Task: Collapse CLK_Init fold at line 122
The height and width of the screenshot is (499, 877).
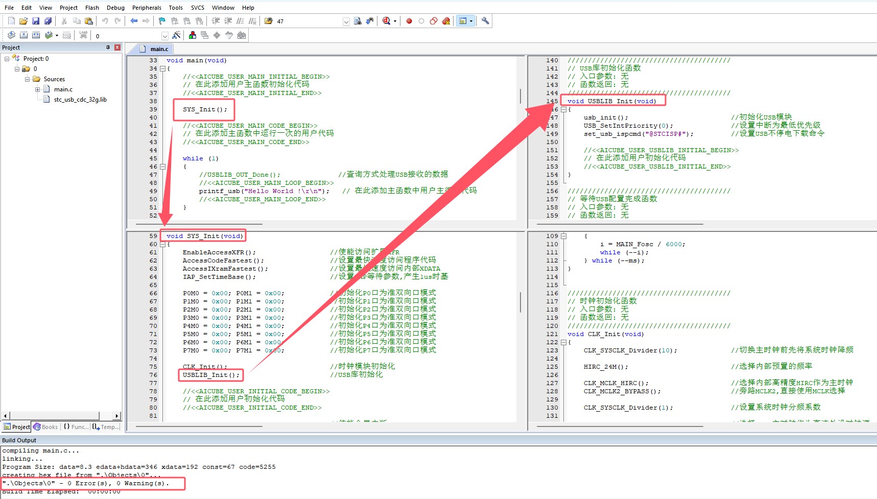Action: [x=563, y=342]
